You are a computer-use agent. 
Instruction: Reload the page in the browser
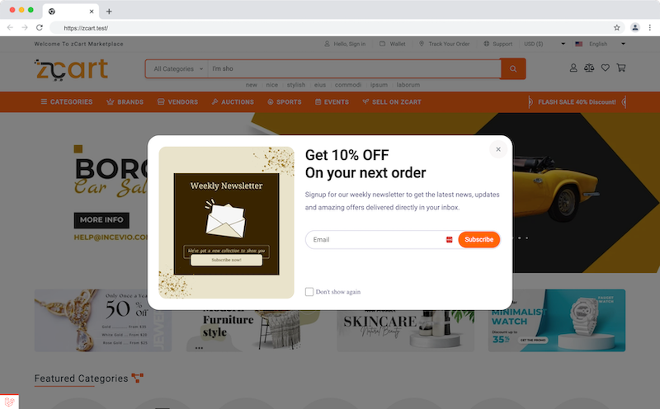39,28
